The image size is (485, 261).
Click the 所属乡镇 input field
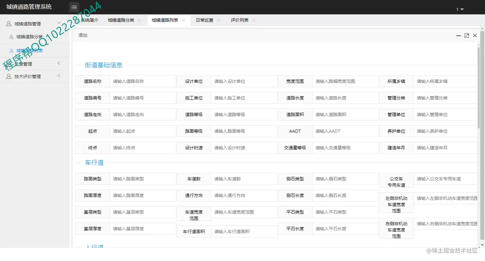point(445,81)
